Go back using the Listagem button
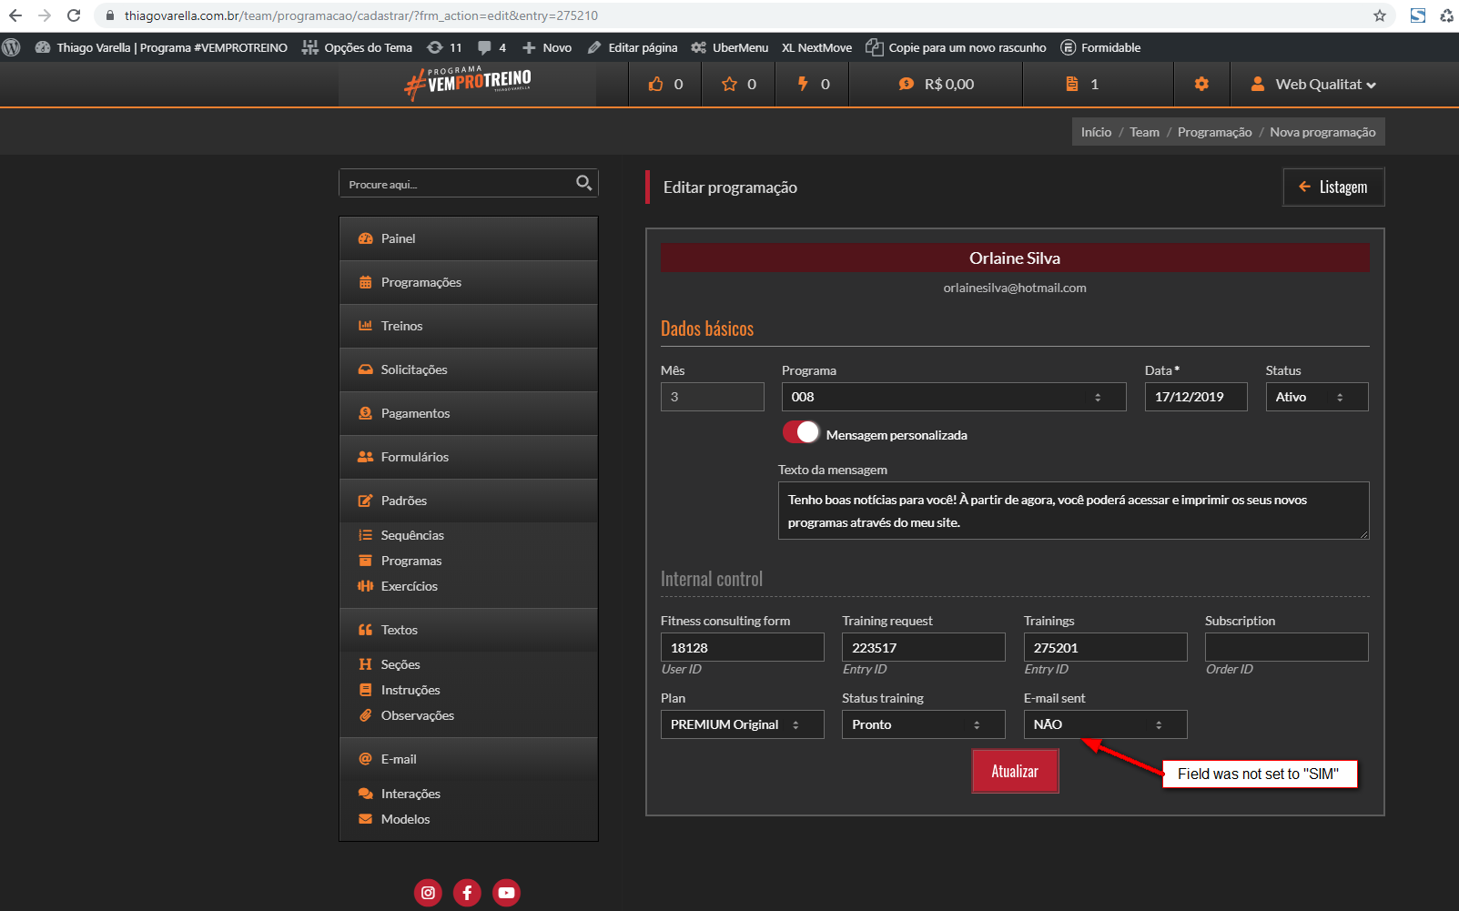The image size is (1459, 911). tap(1333, 187)
